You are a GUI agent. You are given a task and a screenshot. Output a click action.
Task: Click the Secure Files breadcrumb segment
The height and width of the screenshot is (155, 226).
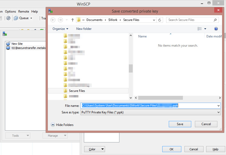point(131,20)
